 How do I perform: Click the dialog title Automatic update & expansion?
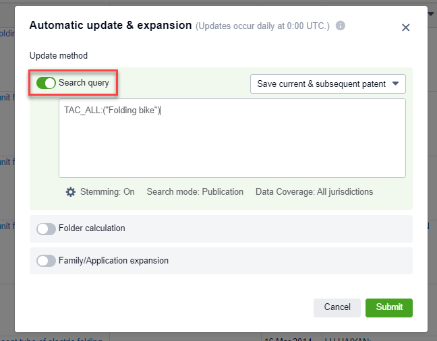(111, 26)
